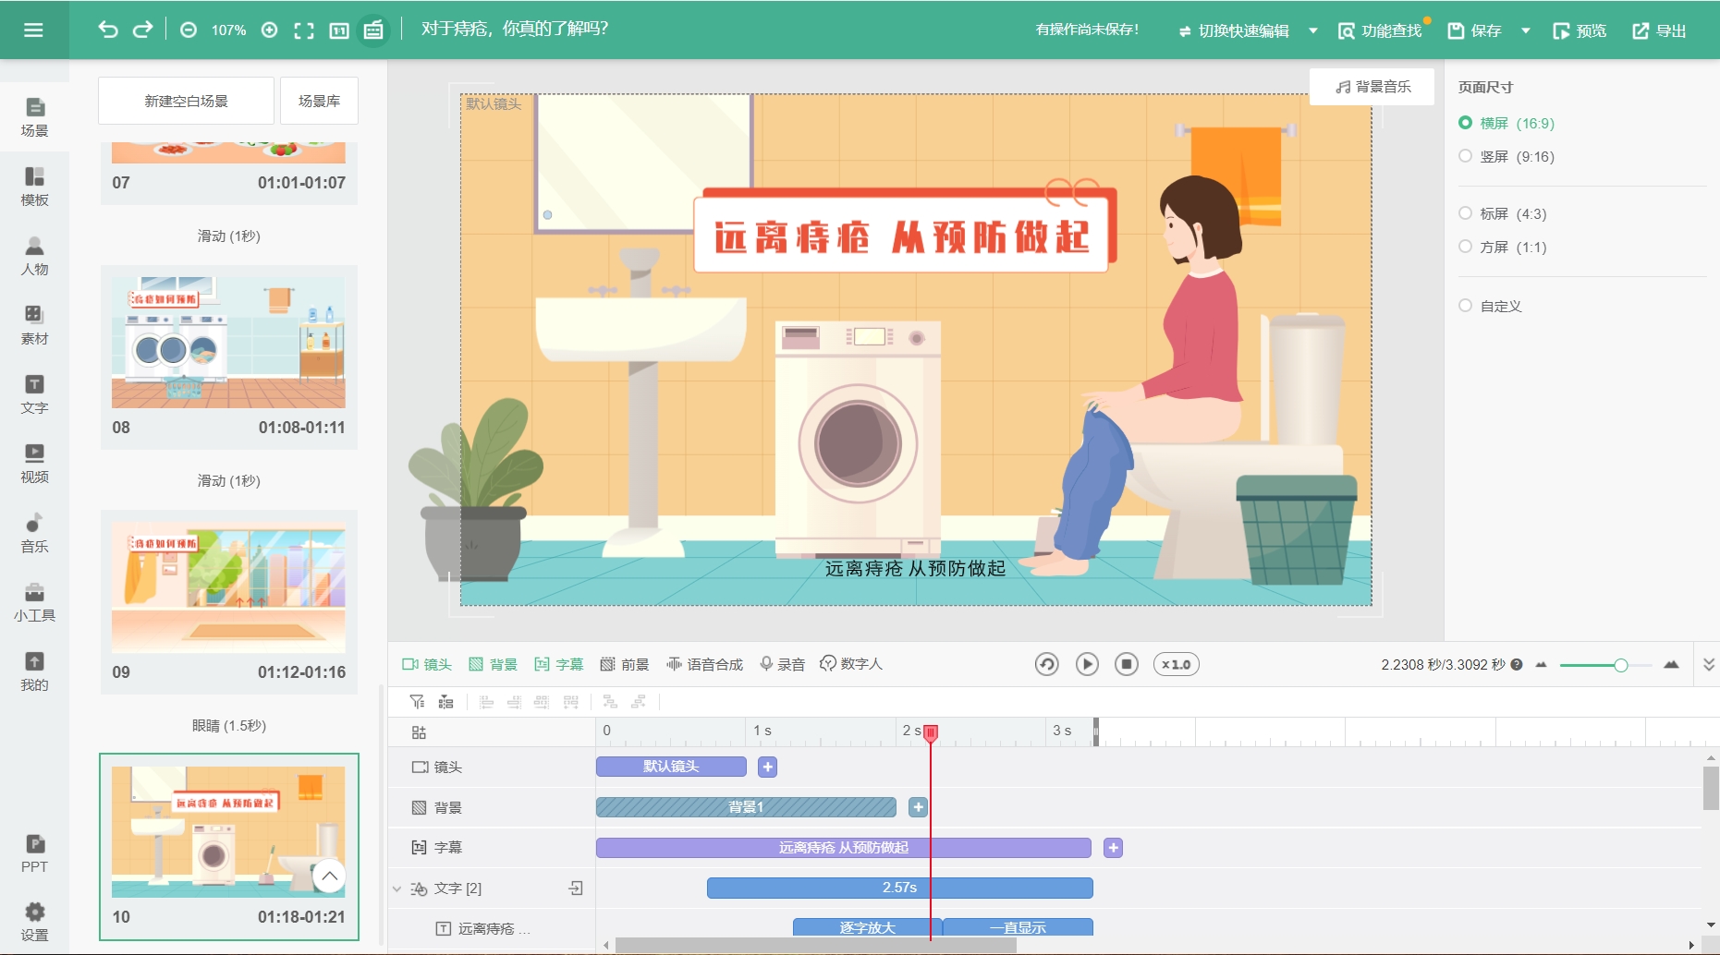
Task: Open save options dropdown arrow
Action: coord(1526,30)
